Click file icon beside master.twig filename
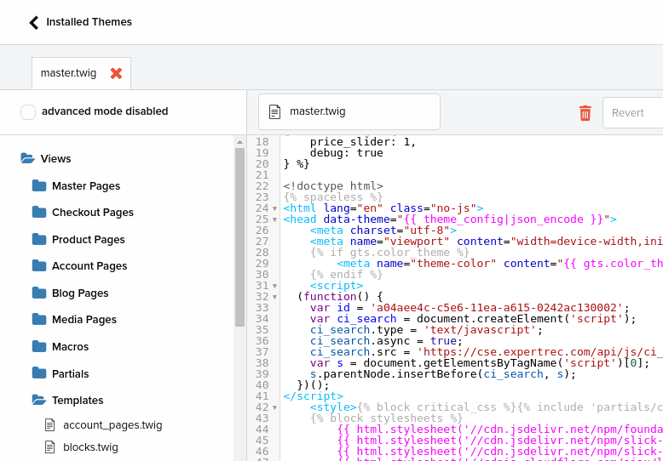Image resolution: width=663 pixels, height=461 pixels. 275,112
